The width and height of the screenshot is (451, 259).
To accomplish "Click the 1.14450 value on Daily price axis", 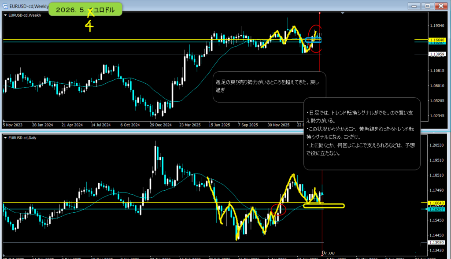I will tap(436, 235).
